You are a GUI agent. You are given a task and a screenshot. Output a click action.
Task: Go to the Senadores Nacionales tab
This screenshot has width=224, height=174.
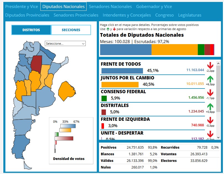[x=110, y=6]
